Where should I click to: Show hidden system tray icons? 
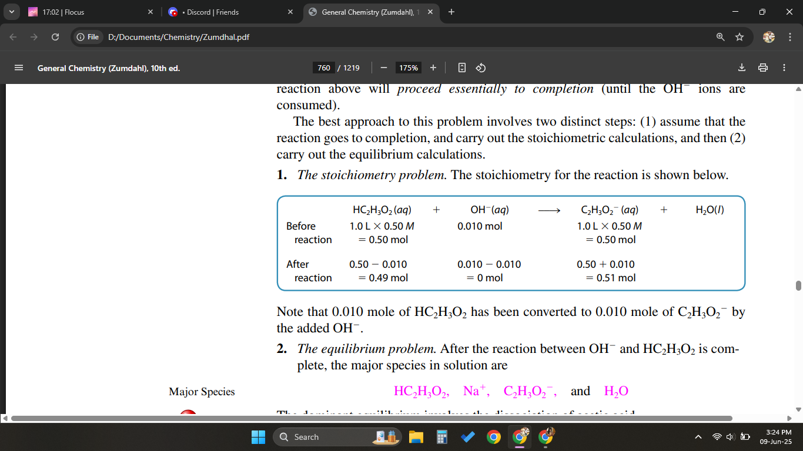click(x=698, y=437)
